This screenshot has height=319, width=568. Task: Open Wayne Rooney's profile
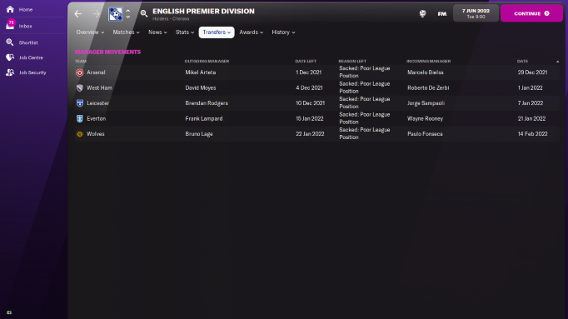coord(425,118)
